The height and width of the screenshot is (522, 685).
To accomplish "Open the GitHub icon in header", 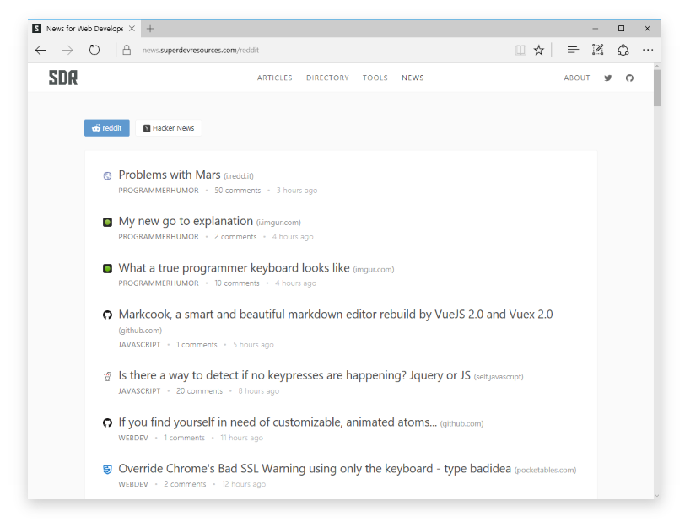I will tap(629, 78).
